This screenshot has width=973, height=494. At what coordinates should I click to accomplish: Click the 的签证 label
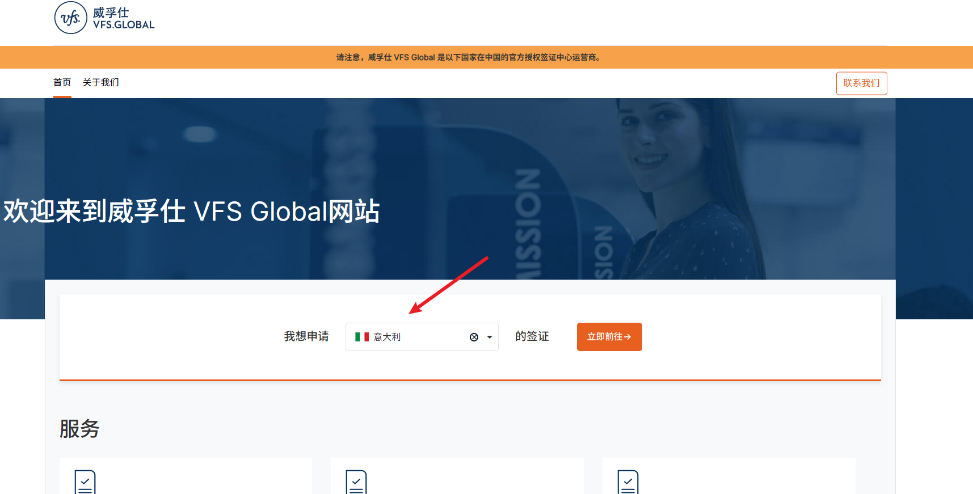click(x=532, y=336)
